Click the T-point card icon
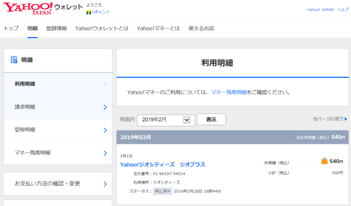This screenshot has width=351, height=206. 89,12
